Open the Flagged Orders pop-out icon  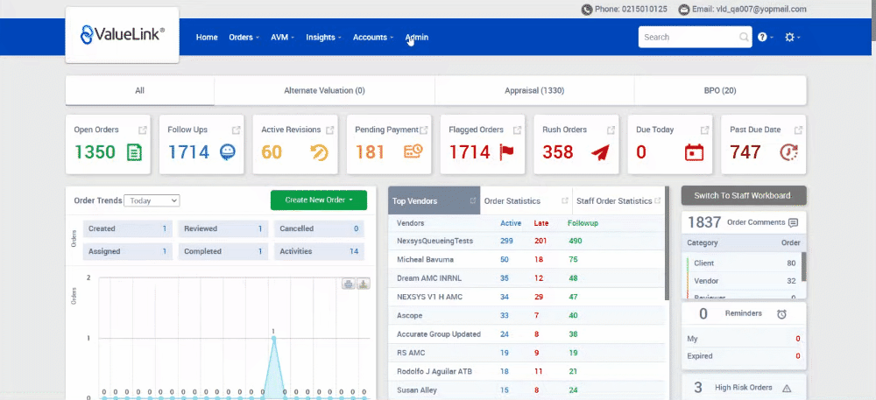[x=518, y=130]
